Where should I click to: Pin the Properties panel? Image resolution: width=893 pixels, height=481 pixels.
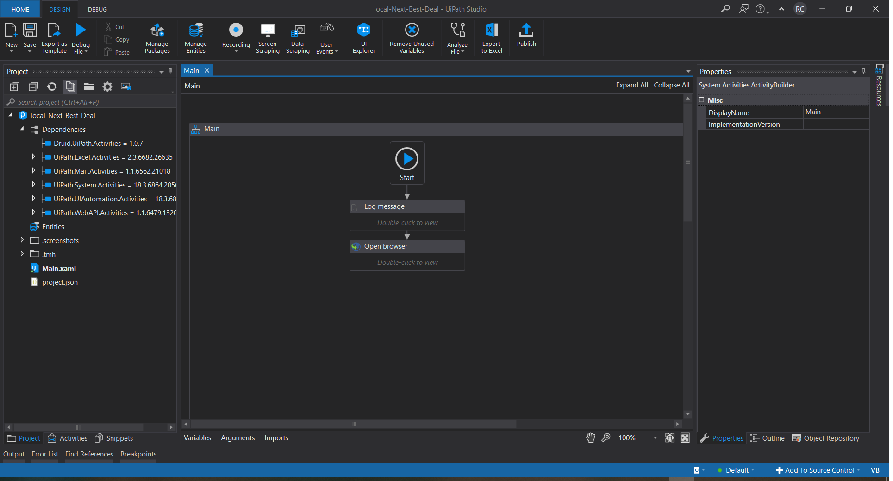[x=863, y=71]
